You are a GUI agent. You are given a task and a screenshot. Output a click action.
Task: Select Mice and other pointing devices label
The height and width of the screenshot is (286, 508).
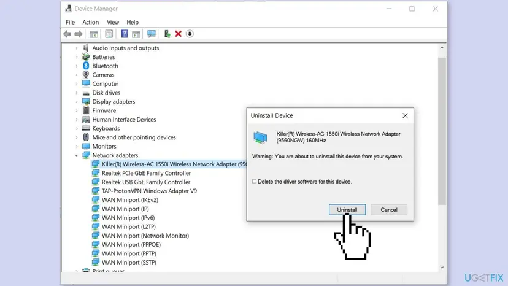(134, 137)
